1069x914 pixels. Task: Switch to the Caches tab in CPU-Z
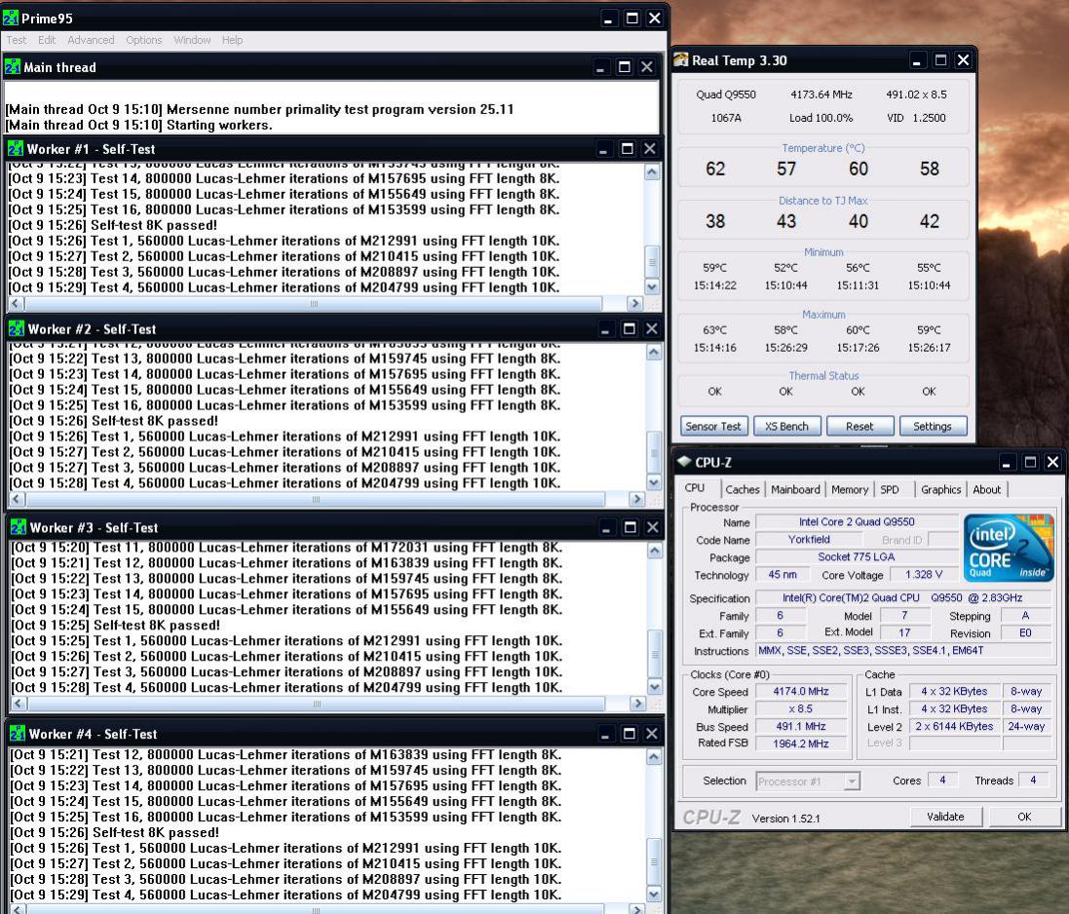click(x=743, y=489)
